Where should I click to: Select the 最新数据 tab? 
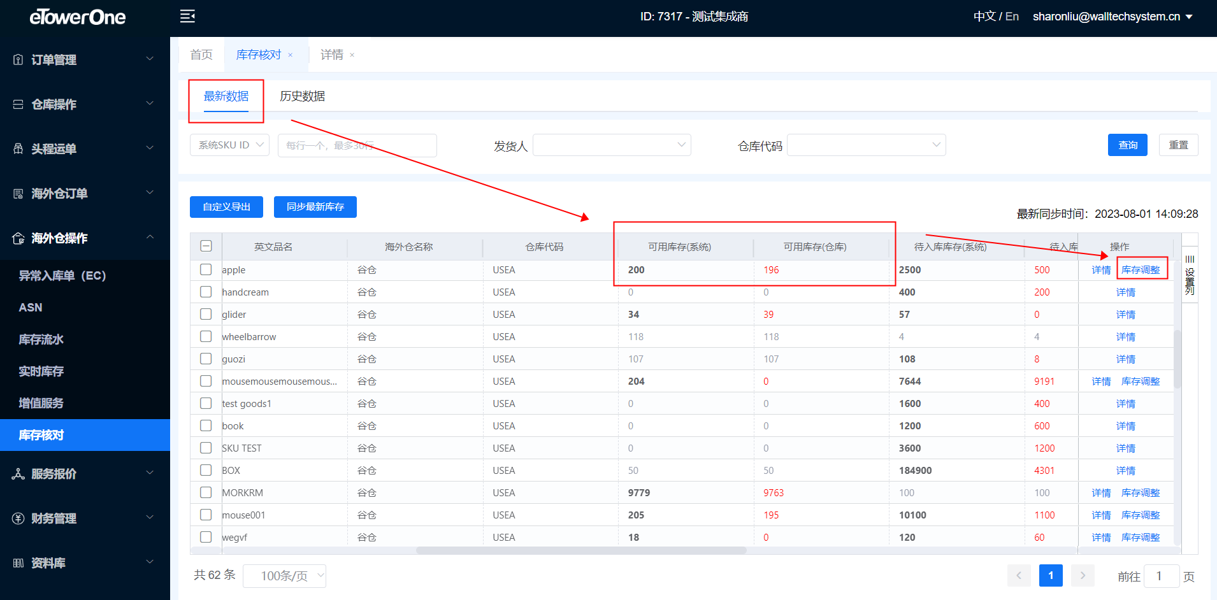click(226, 96)
